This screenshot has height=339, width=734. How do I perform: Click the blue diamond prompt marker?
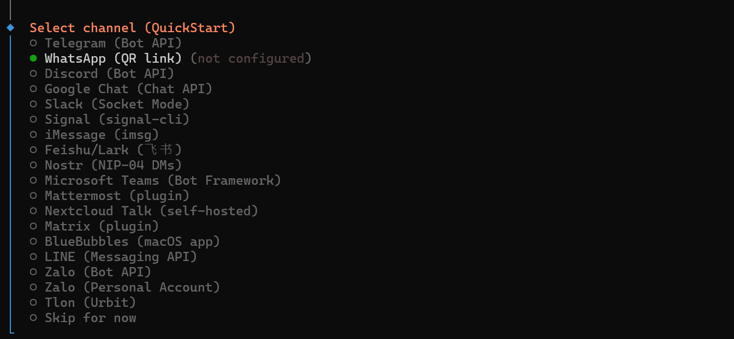pos(10,27)
